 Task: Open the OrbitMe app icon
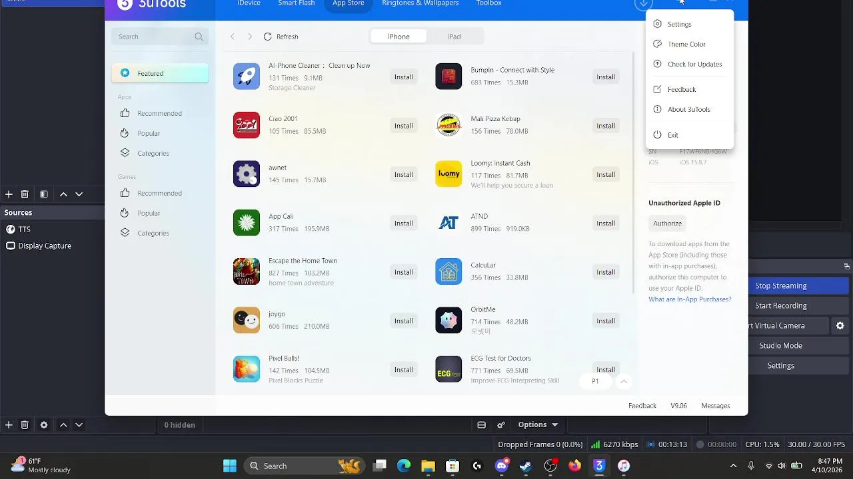point(448,321)
